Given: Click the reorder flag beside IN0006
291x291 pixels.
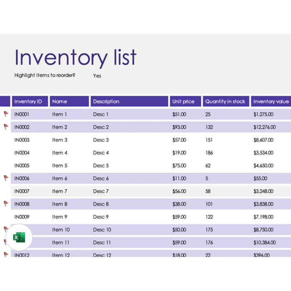Looking at the screenshot, I should [6, 178].
